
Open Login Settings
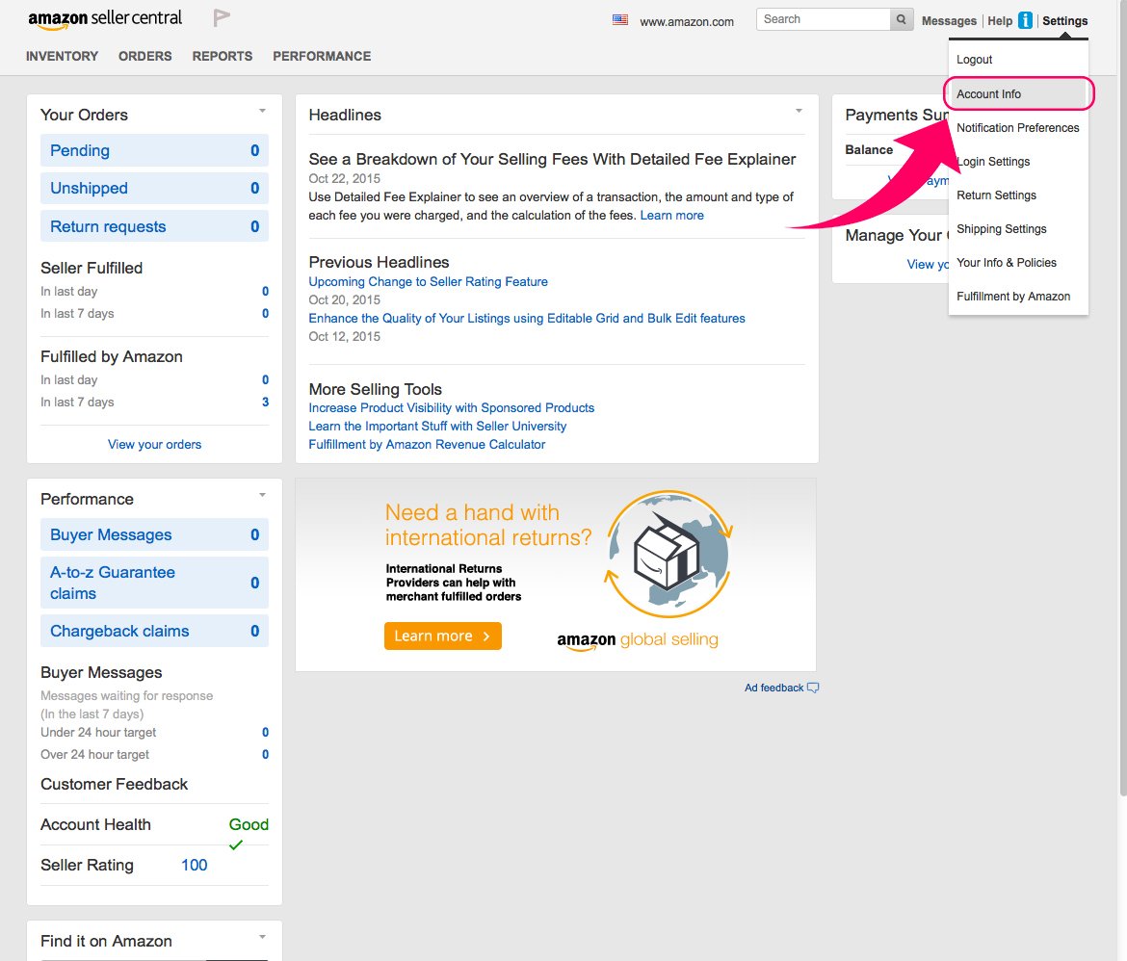coord(1018,162)
